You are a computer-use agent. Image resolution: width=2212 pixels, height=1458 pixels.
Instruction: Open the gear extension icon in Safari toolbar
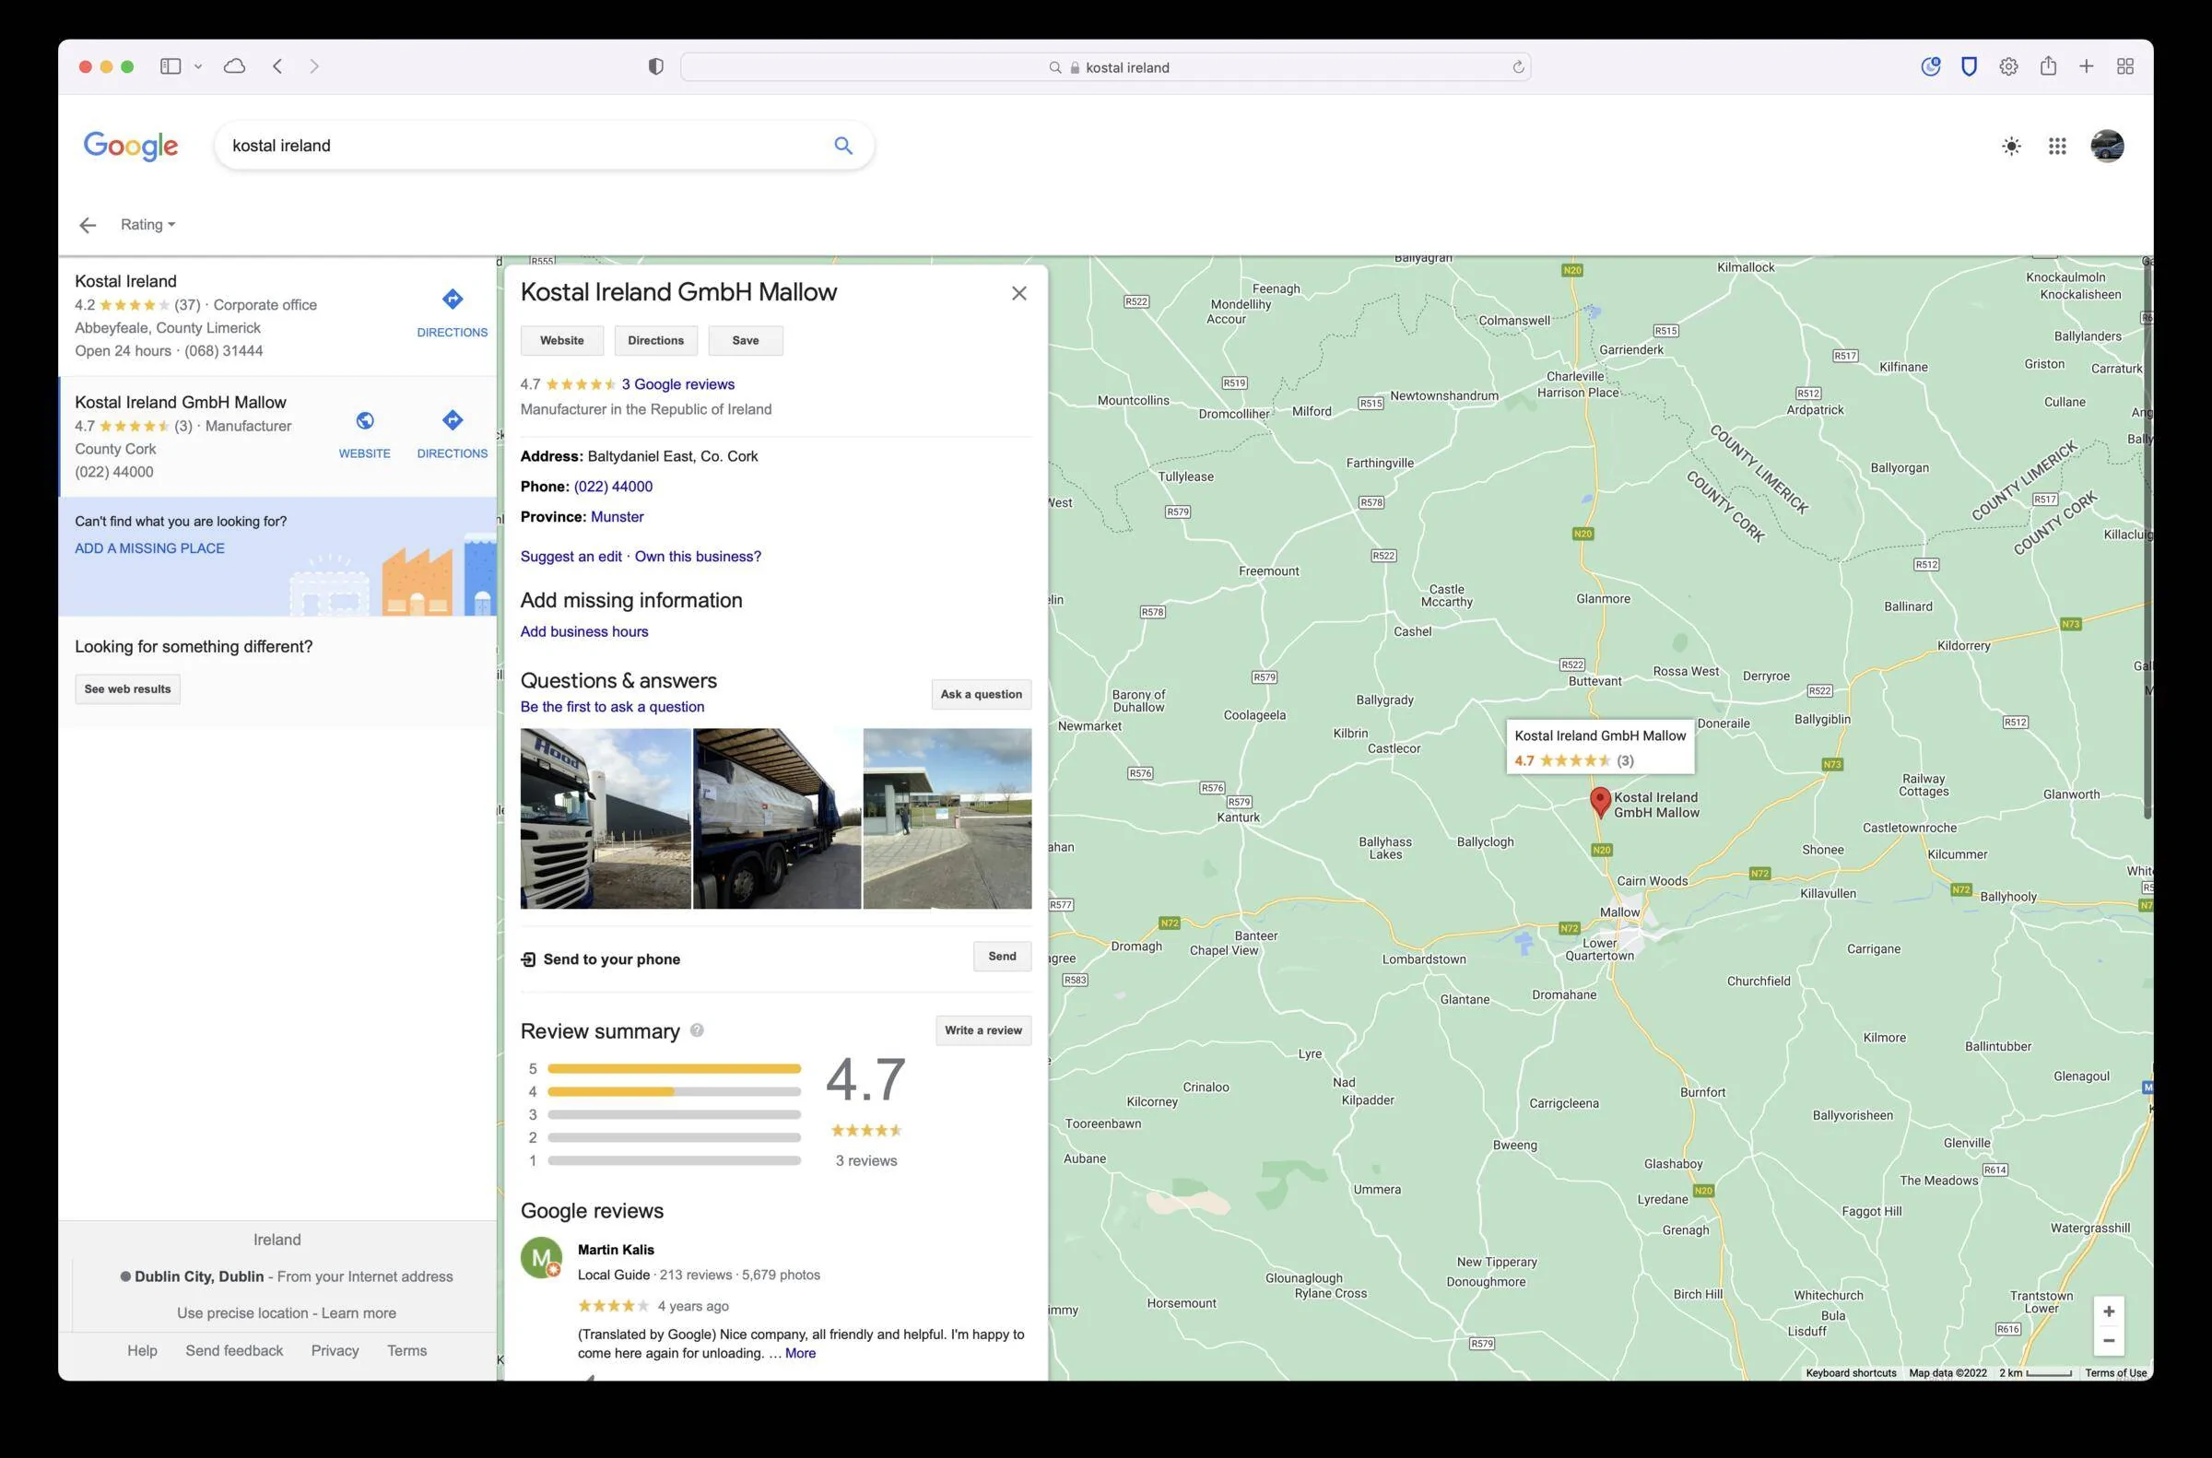tap(2008, 66)
